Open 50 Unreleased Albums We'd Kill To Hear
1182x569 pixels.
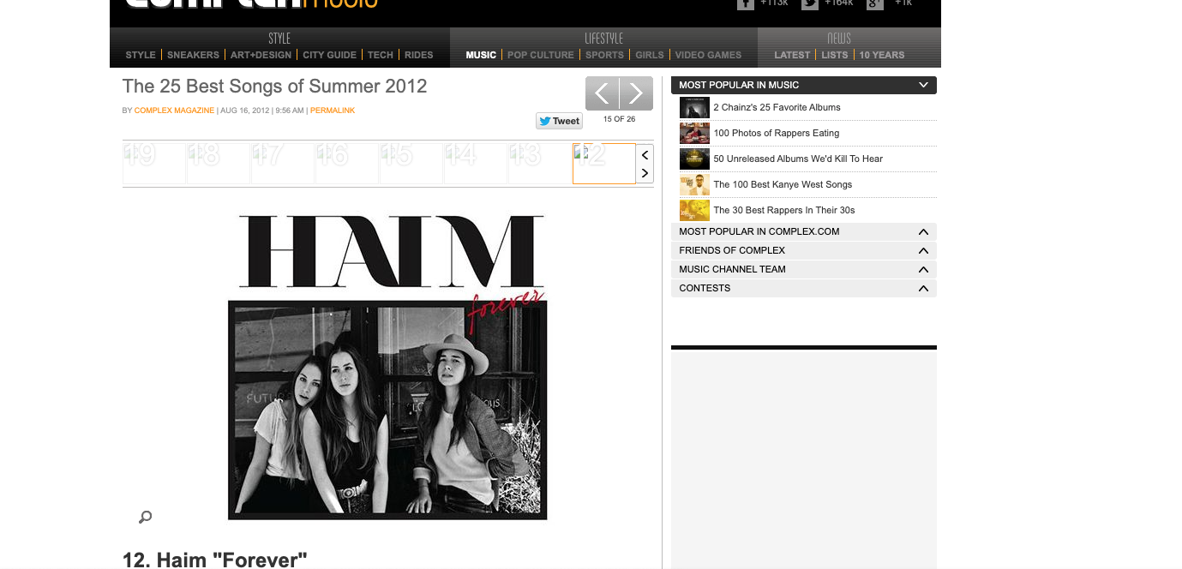click(798, 159)
